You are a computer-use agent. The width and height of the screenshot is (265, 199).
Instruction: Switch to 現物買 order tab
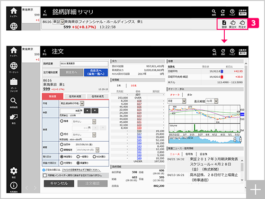click(53, 96)
